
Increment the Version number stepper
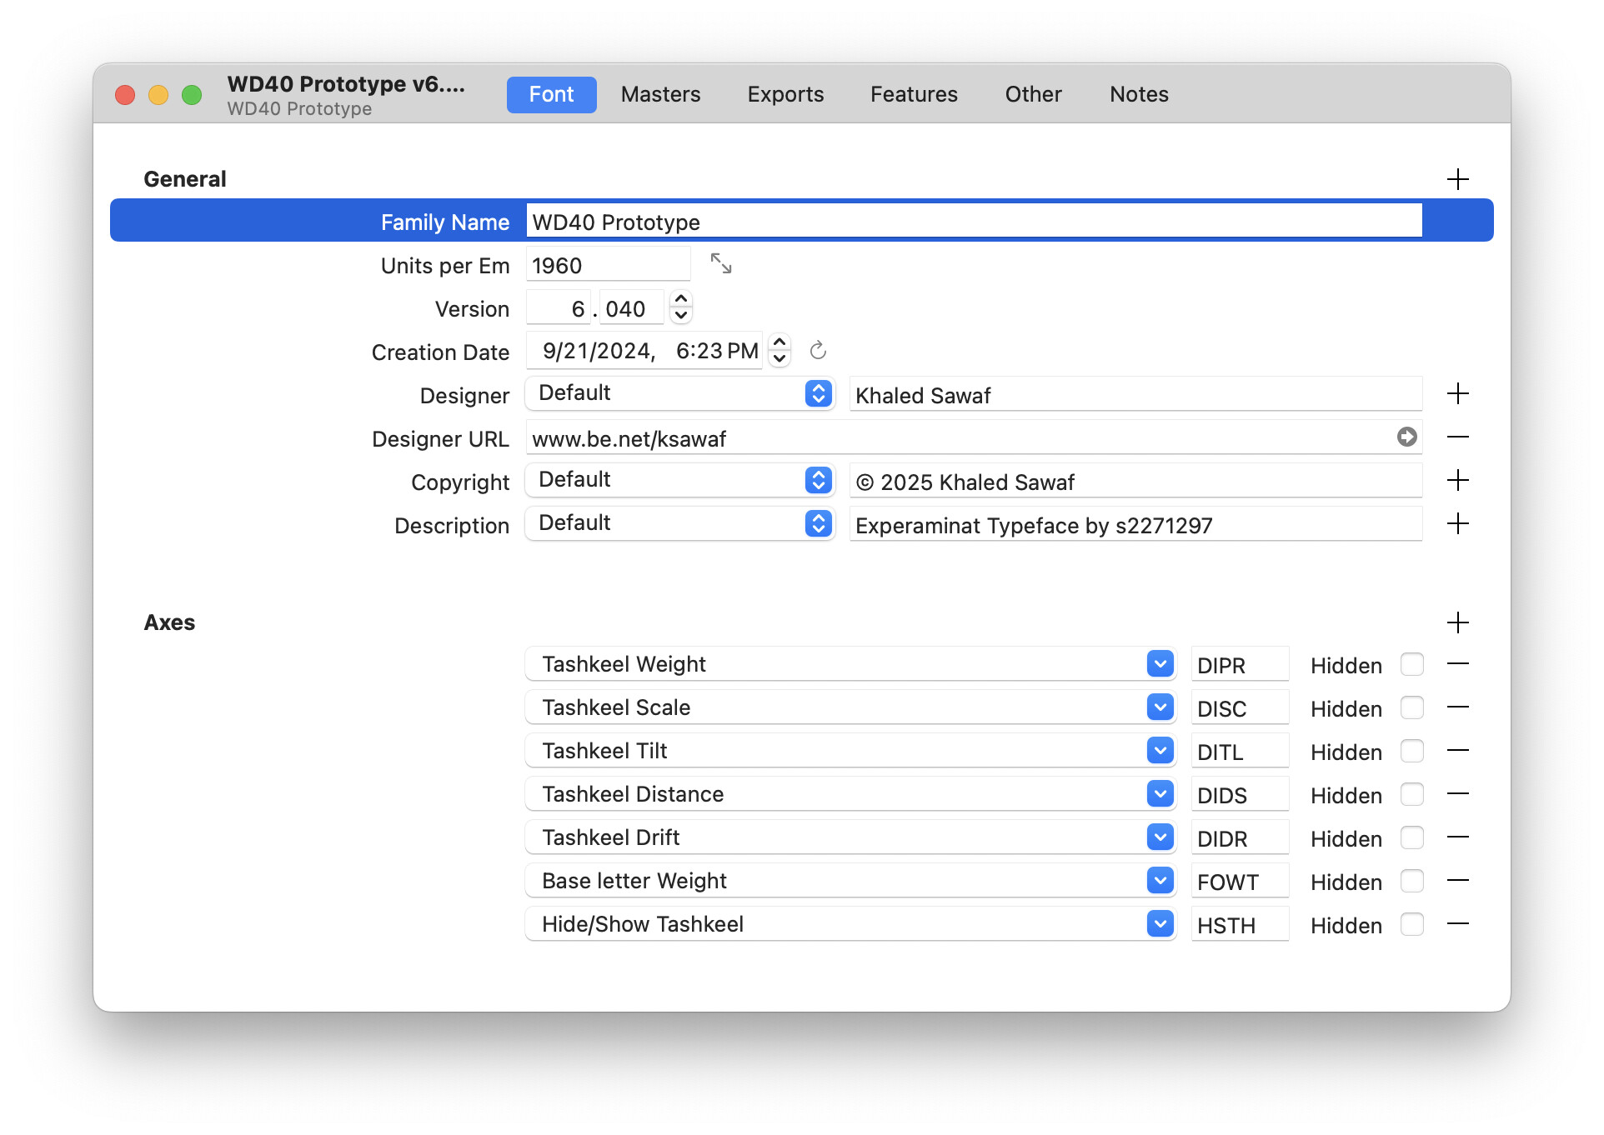point(681,300)
